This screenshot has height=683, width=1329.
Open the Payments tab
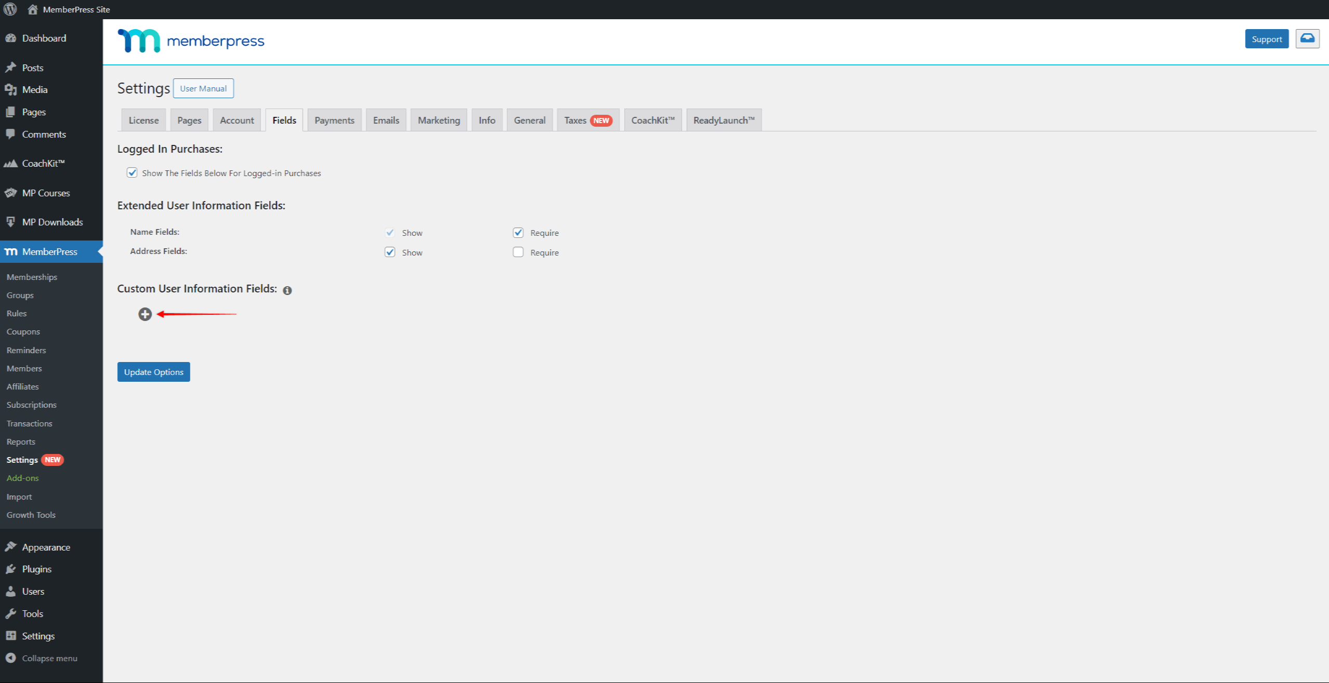(334, 120)
